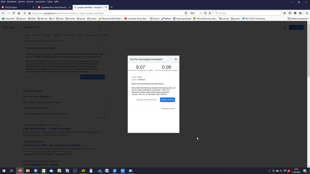Open page actions three-dot menu
310x174 pixels.
pos(201,13)
